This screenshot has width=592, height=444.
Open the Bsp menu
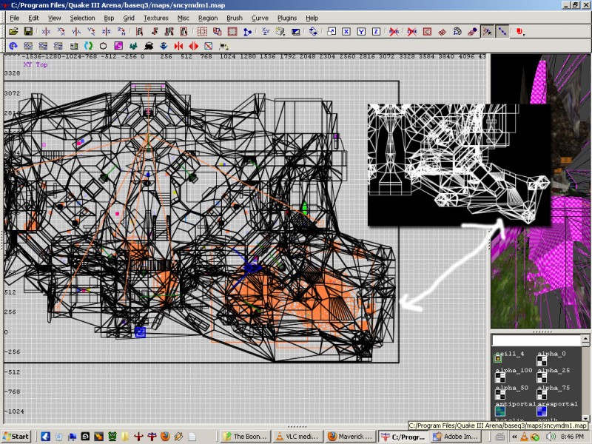tap(109, 18)
